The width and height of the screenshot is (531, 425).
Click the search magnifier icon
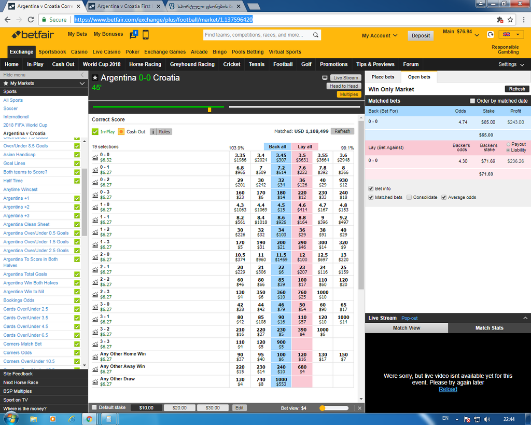316,35
